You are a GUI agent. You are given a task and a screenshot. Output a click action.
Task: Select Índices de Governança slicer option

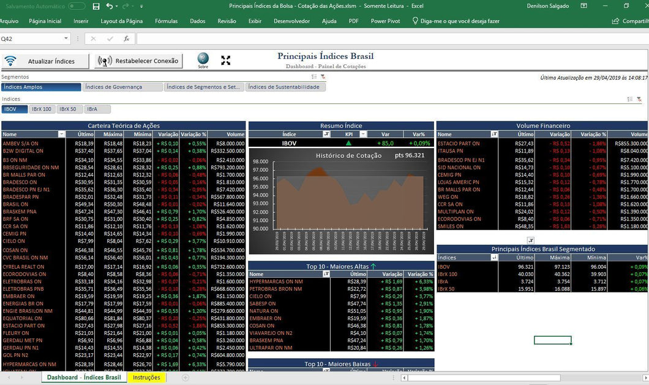pyautogui.click(x=122, y=87)
